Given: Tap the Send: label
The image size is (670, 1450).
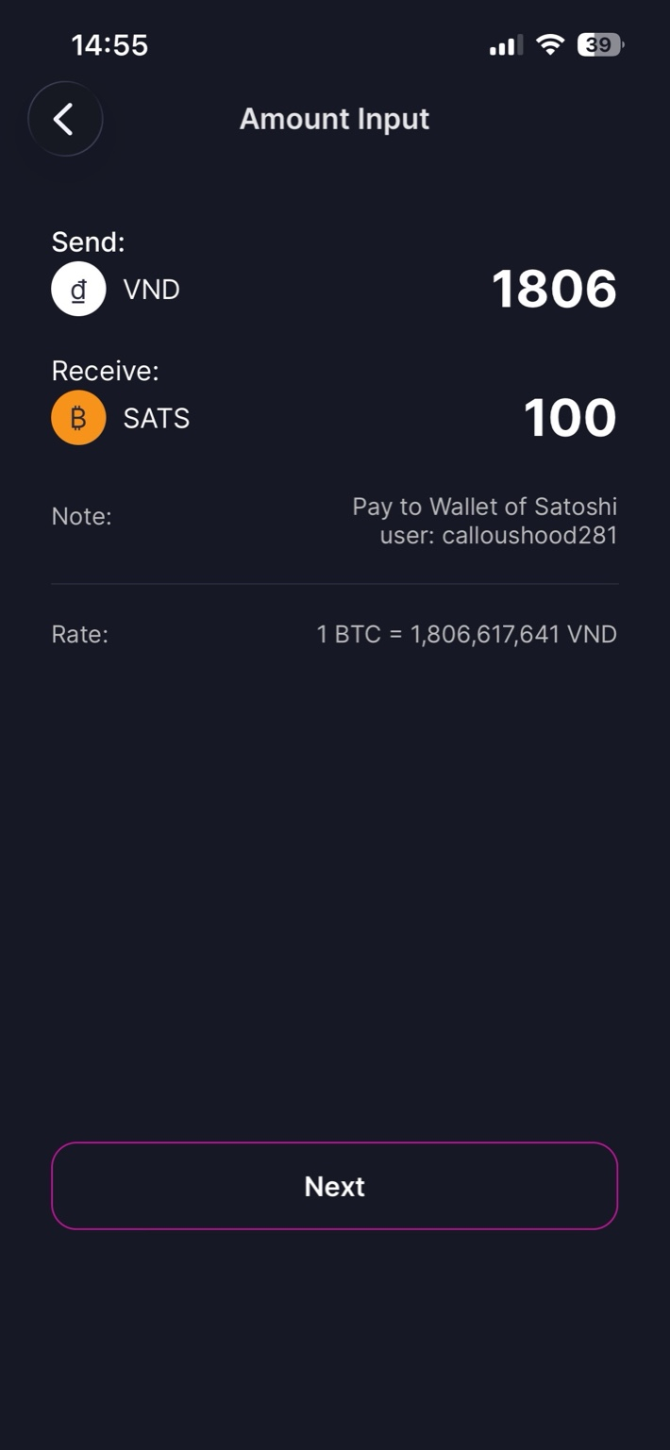Looking at the screenshot, I should pos(88,242).
